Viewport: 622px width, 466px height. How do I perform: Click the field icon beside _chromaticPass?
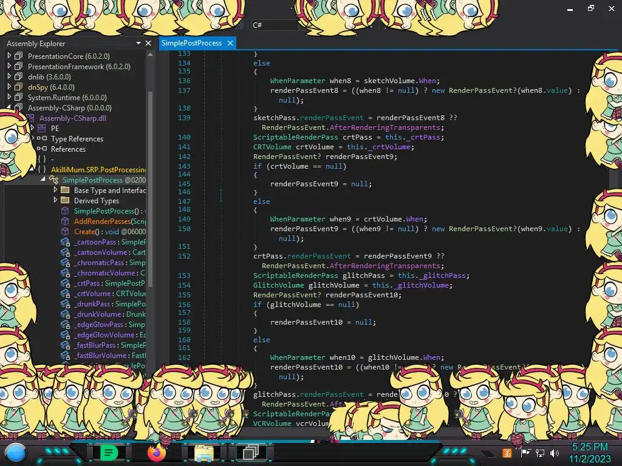click(x=66, y=262)
